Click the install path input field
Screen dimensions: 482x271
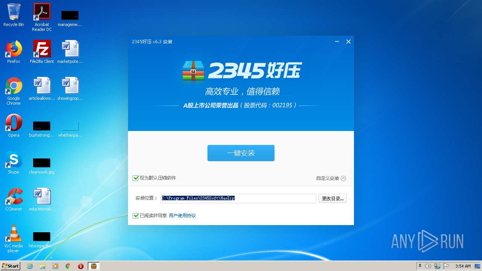[x=238, y=198]
